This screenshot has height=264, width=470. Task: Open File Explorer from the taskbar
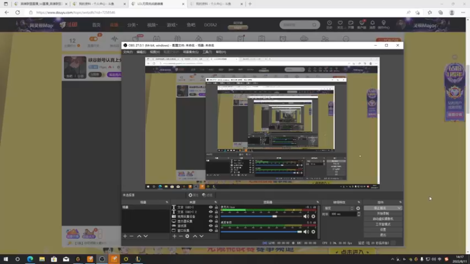(x=42, y=259)
